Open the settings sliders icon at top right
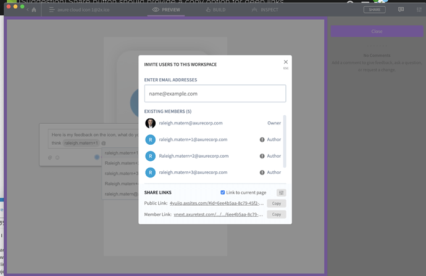426x276 pixels. tap(419, 10)
